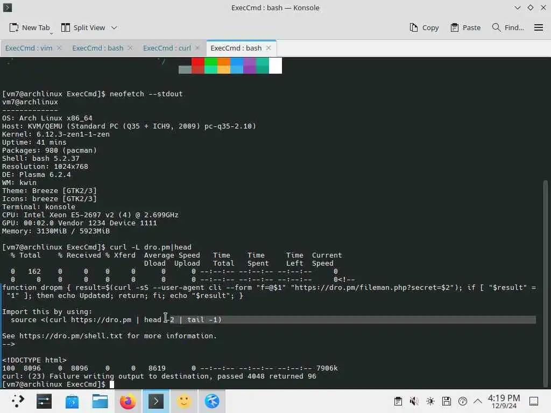Close the ExecCmd : vim tab
The height and width of the screenshot is (413, 551).
point(59,48)
